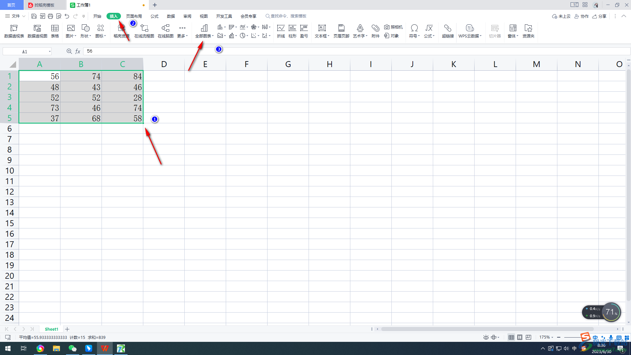Add a new sheet with plus button
This screenshot has width=631, height=355.
(67, 329)
